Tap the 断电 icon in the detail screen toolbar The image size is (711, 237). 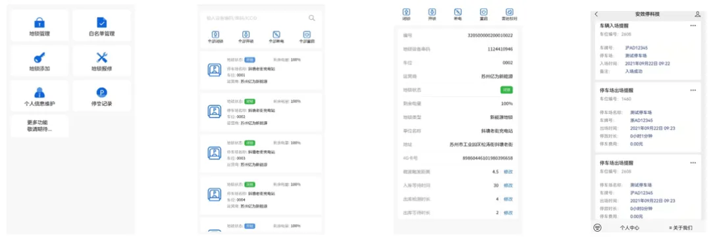[458, 12]
